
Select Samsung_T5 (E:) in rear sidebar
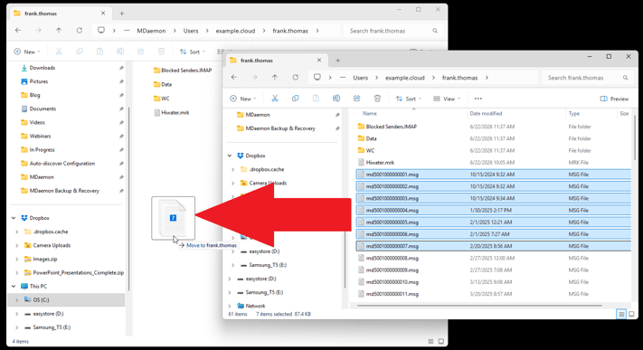coord(52,327)
